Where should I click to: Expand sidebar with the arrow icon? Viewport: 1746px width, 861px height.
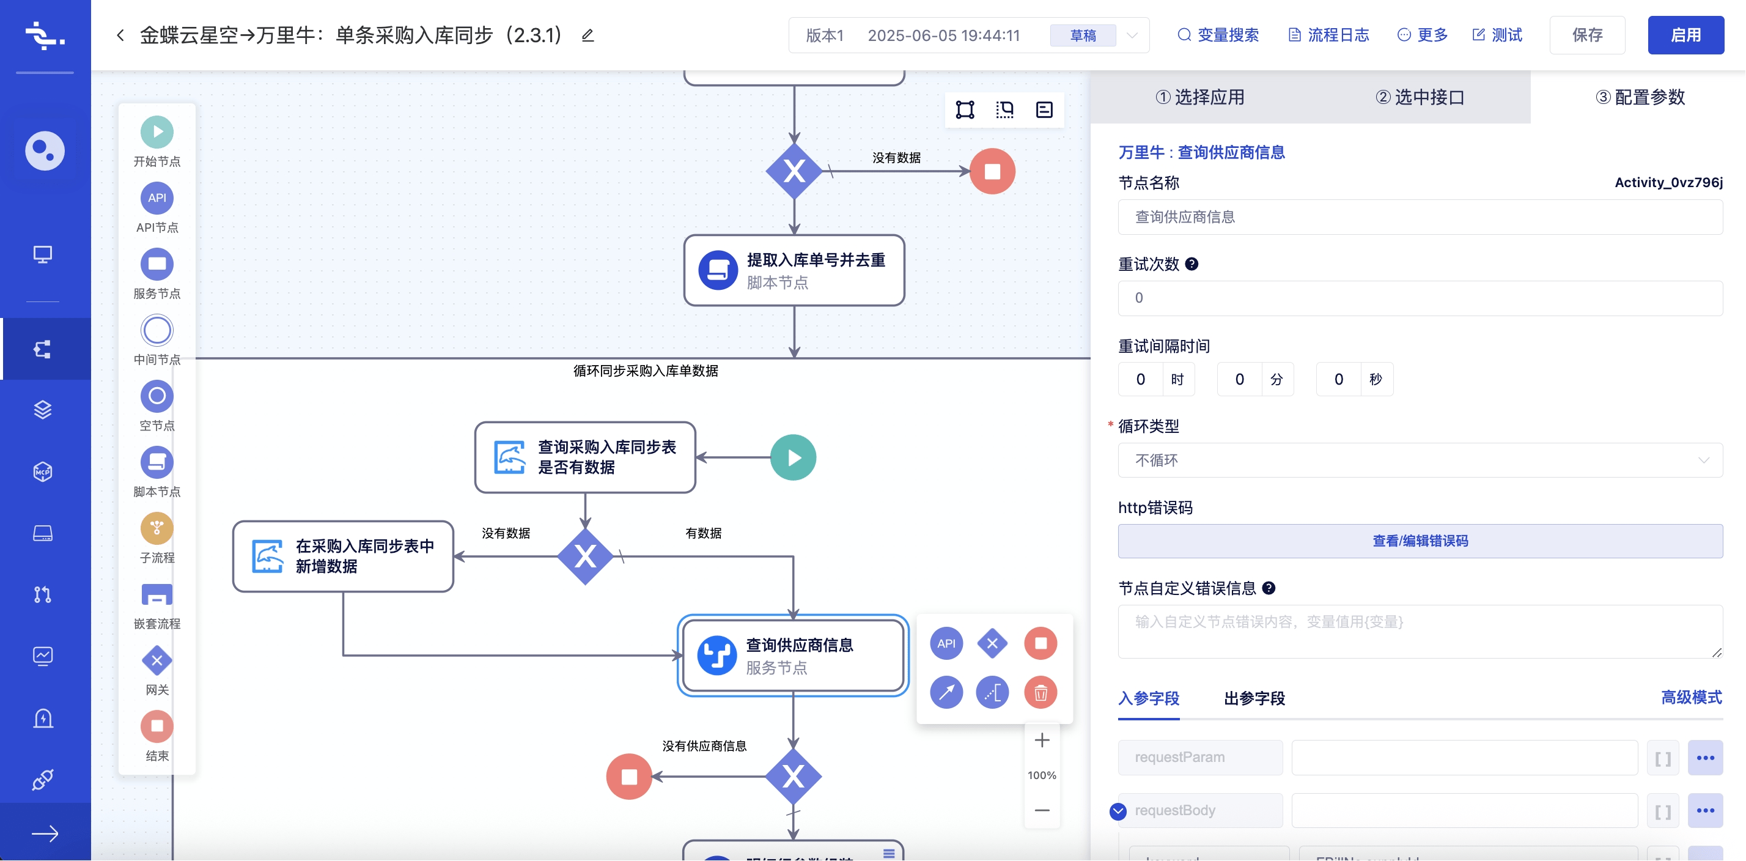(x=45, y=833)
